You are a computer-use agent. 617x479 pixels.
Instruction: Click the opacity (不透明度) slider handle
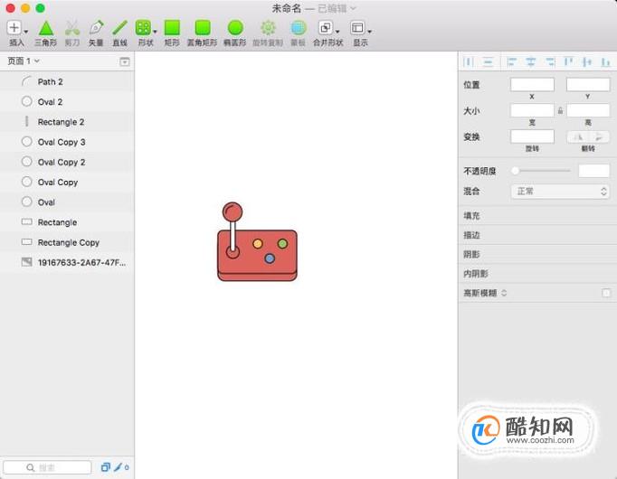515,171
